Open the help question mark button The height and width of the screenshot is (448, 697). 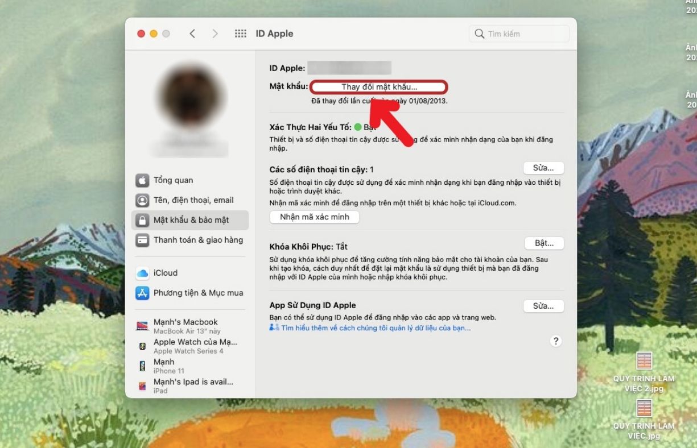[556, 341]
